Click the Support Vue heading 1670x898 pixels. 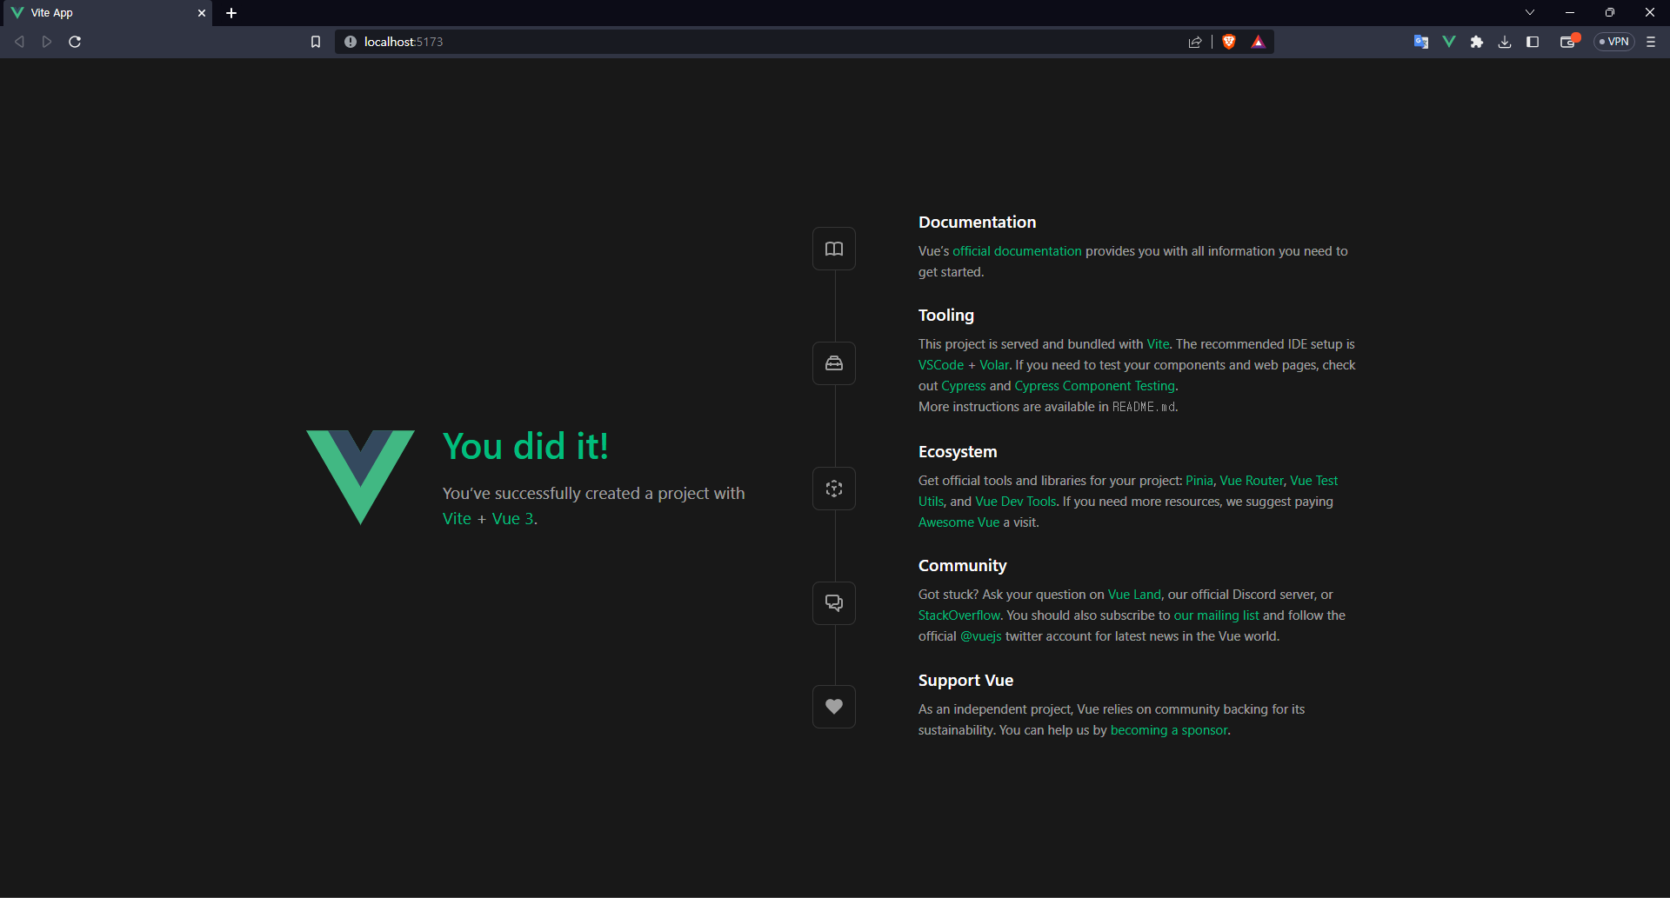pos(965,680)
